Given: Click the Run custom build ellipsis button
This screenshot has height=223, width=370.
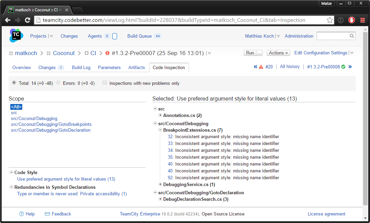Looking at the screenshot, I should 259,53.
